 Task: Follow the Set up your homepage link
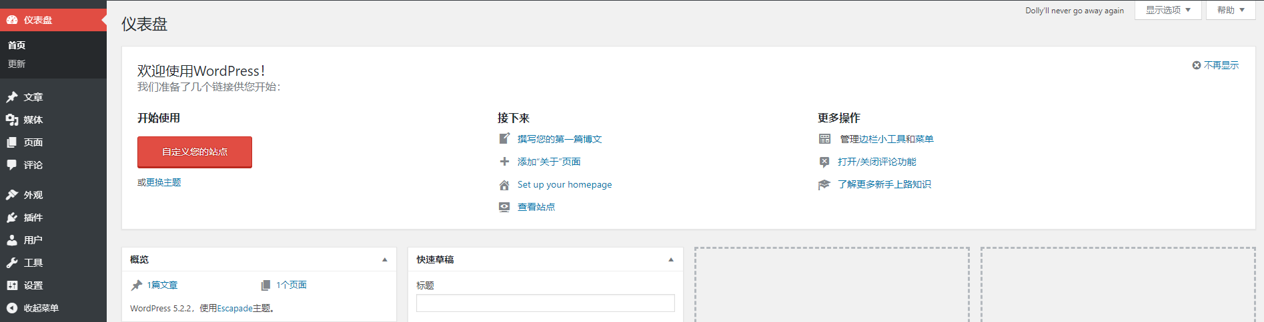coord(564,184)
